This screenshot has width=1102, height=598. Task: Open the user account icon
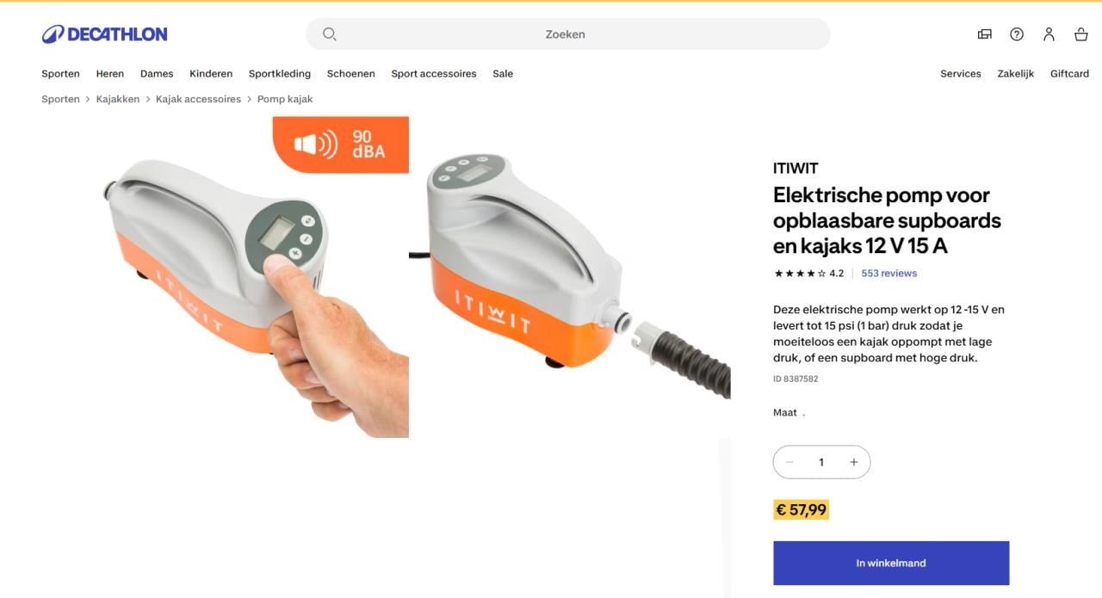click(x=1049, y=34)
